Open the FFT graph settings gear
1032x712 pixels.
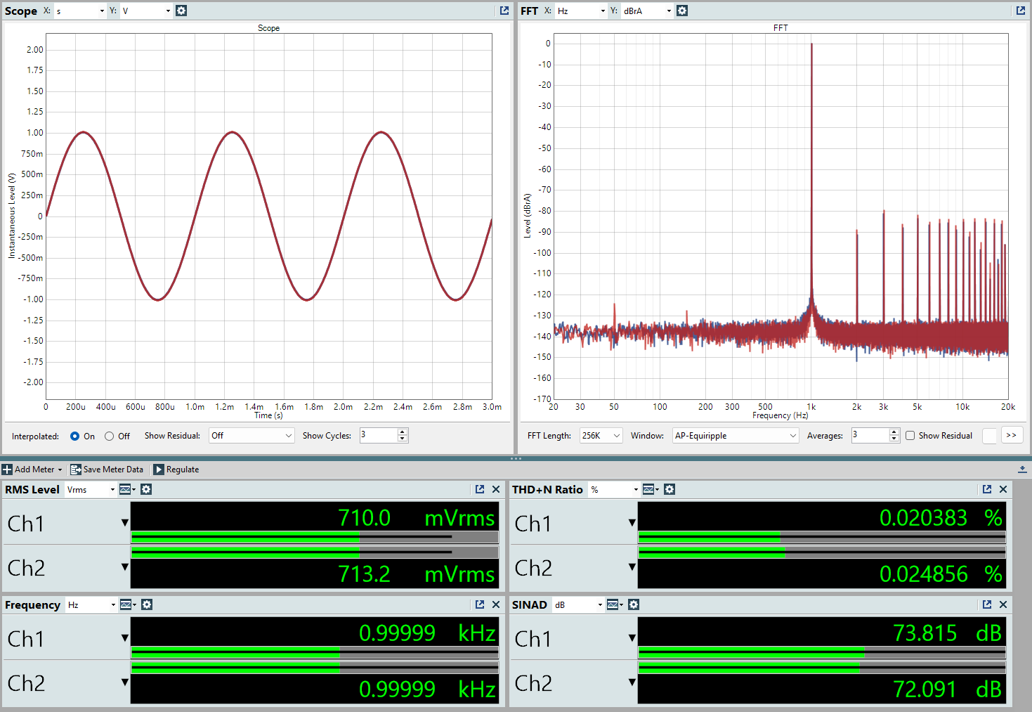(682, 11)
